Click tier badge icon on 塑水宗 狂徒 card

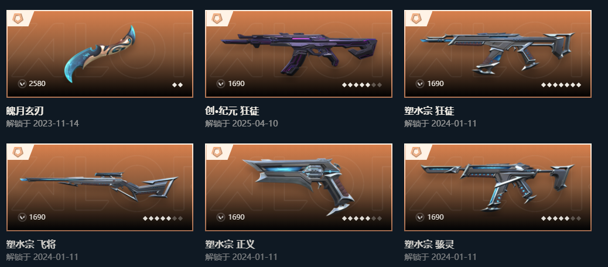tap(416, 19)
